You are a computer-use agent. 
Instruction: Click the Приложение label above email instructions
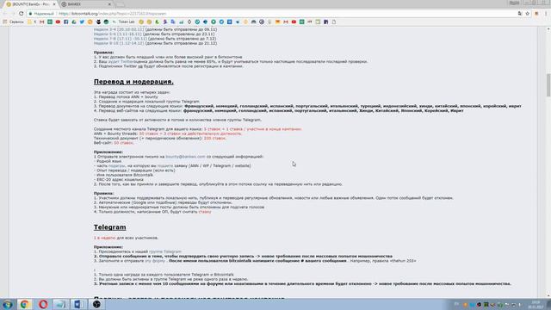(108, 152)
